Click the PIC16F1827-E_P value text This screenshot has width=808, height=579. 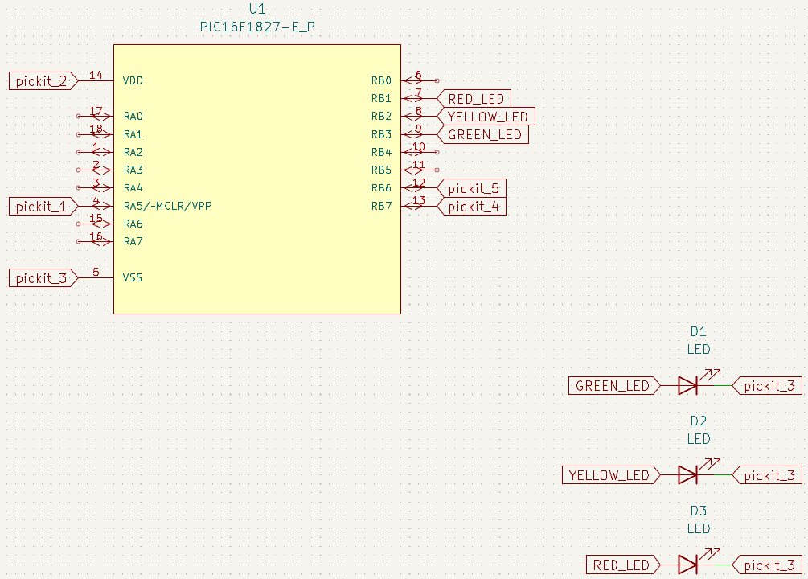pos(257,27)
